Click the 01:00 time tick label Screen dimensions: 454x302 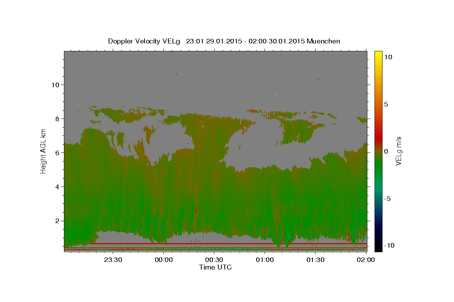coord(265,260)
